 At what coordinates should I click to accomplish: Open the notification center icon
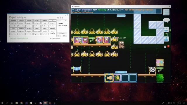(x=184, y=103)
